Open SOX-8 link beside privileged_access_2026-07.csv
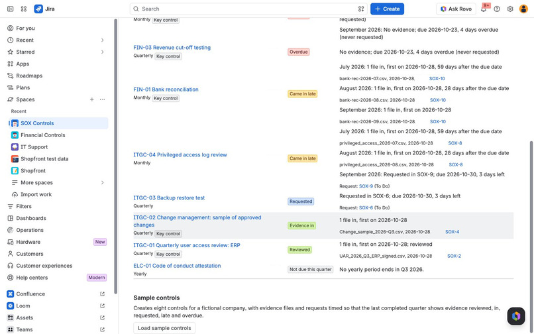Screen dimensions: 534x334 pyautogui.click(x=455, y=143)
